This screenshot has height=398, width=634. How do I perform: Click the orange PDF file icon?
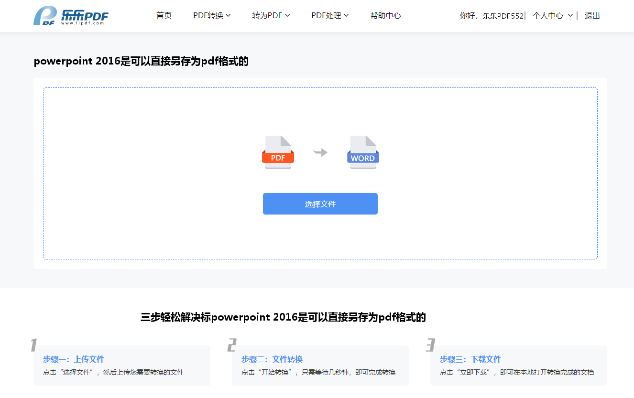pos(278,152)
